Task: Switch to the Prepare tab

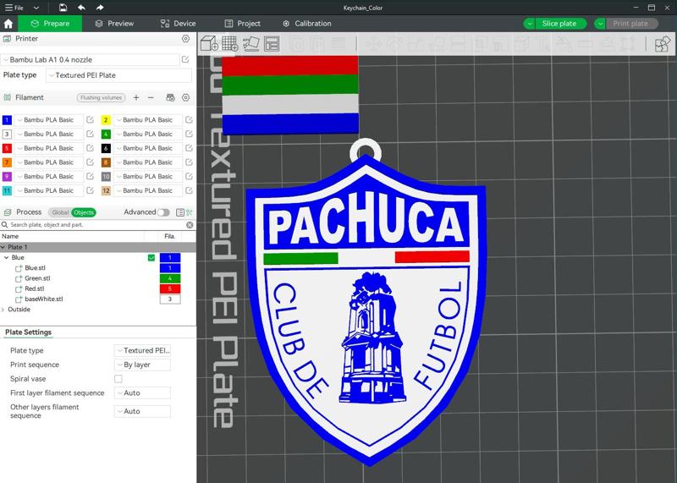Action: 50,24
